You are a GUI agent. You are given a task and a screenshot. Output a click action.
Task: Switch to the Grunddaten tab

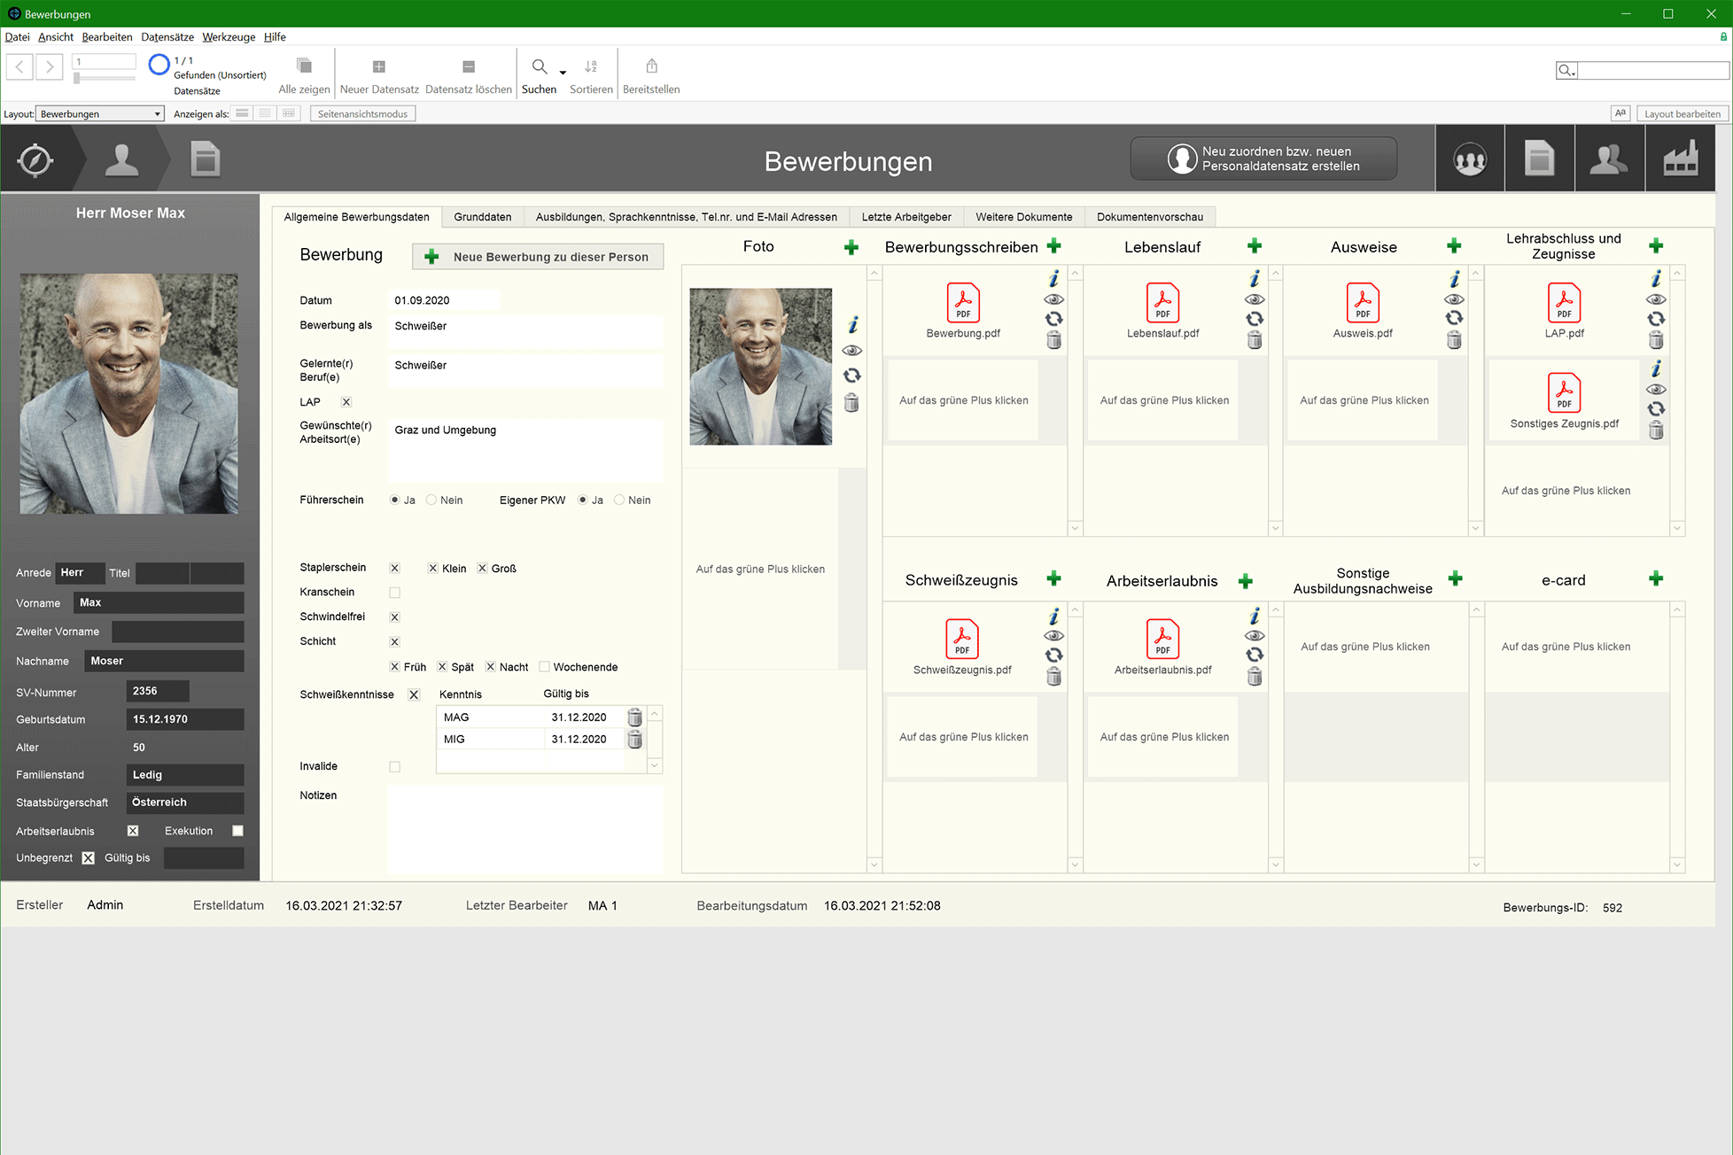pyautogui.click(x=482, y=217)
